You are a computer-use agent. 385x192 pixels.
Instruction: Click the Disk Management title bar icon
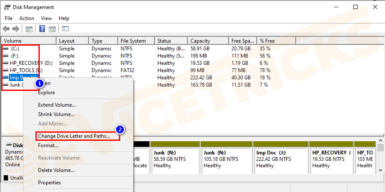(x=7, y=7)
